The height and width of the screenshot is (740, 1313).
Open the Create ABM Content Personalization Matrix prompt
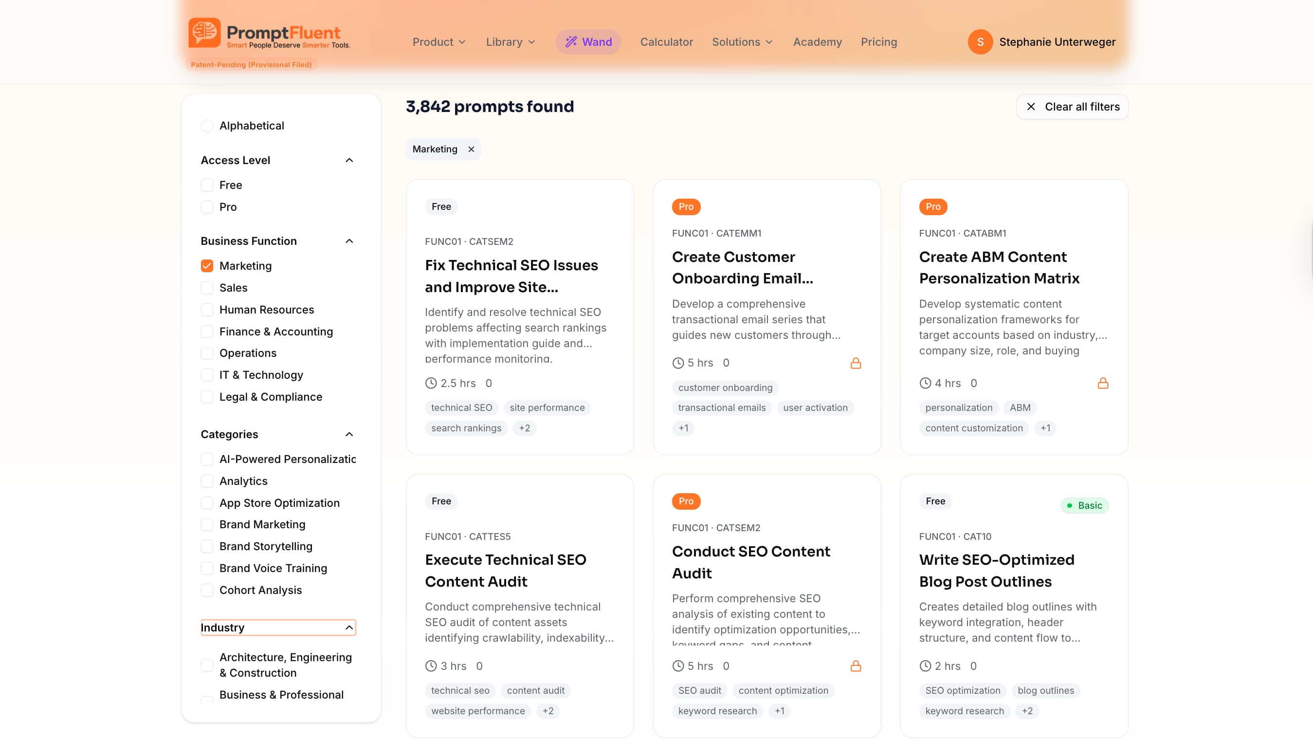[1000, 267]
